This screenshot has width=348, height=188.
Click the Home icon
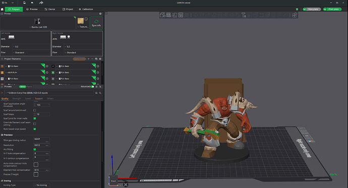click(2, 9)
